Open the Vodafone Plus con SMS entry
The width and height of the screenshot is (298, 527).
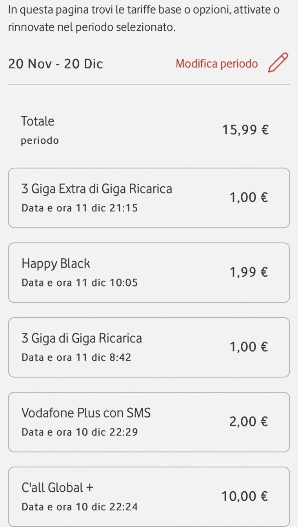86,413
